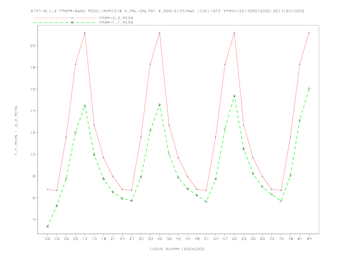Click x-axis tick label 69
This screenshot has height=260, width=337.
click(x=263, y=239)
